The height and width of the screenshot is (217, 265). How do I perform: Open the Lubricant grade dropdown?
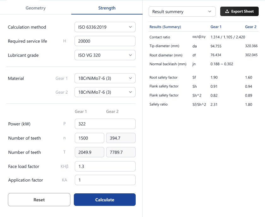[x=105, y=55]
